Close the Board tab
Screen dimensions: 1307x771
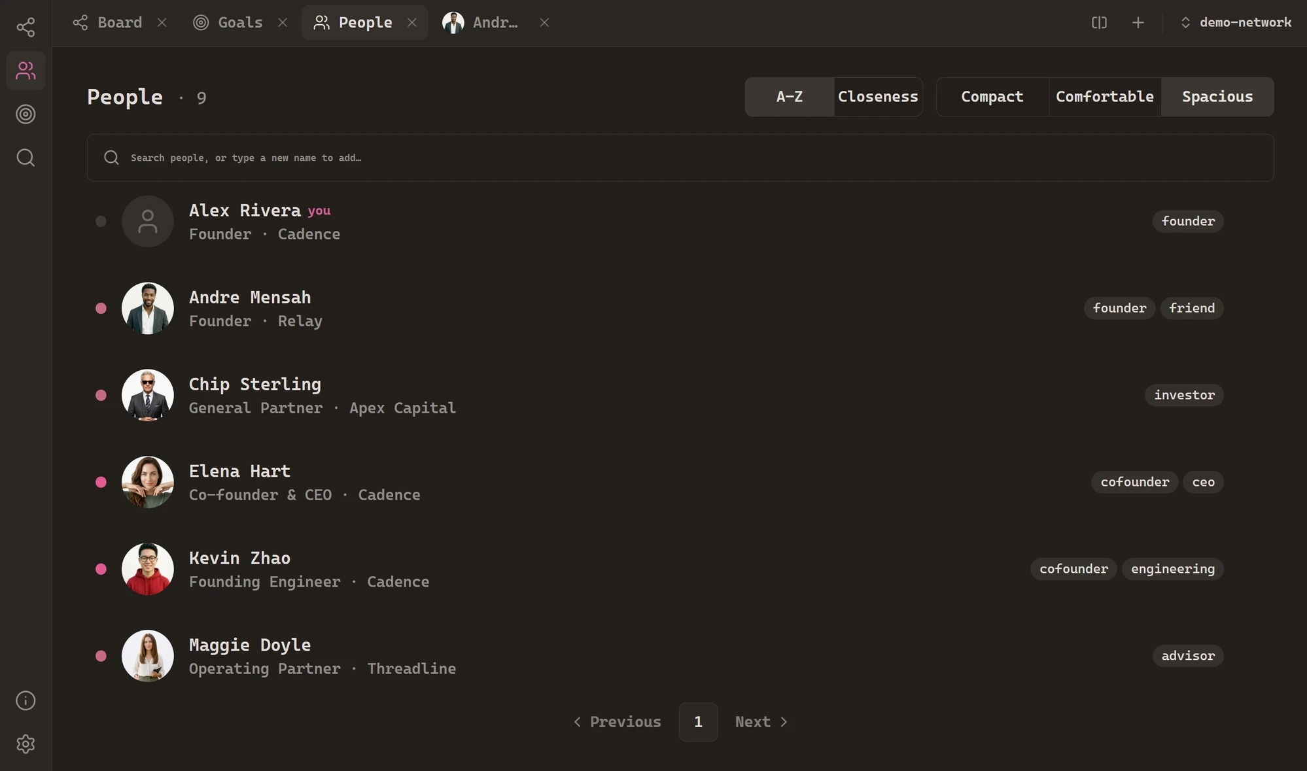(x=162, y=23)
